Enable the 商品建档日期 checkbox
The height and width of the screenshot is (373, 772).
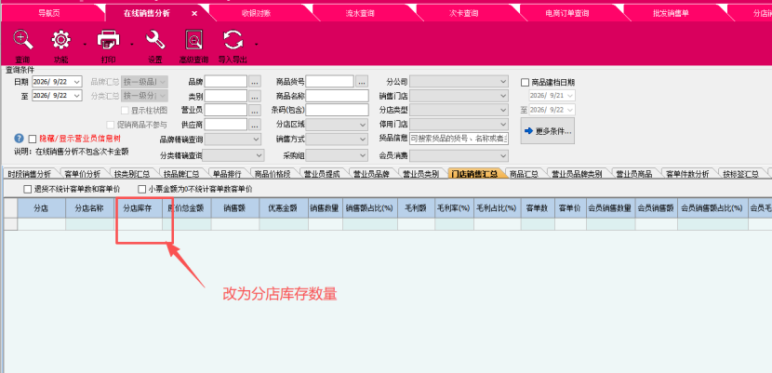525,82
